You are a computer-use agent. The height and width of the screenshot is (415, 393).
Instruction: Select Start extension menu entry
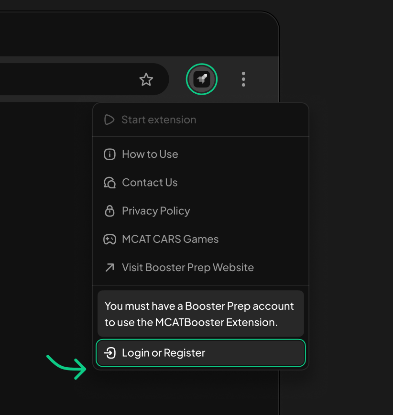(x=201, y=120)
